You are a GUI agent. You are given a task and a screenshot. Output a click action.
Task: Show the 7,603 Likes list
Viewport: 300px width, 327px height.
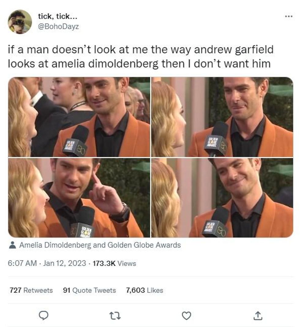(x=144, y=290)
